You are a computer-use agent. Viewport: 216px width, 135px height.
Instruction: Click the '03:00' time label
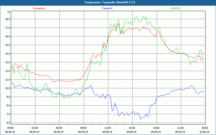(35, 128)
